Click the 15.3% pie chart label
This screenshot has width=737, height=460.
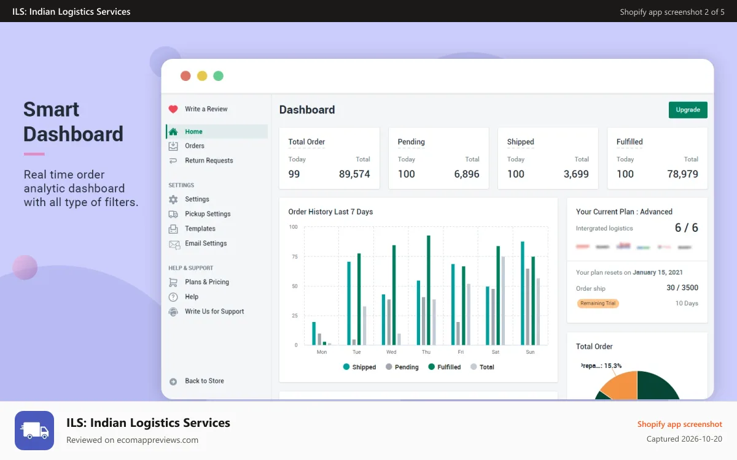point(601,366)
